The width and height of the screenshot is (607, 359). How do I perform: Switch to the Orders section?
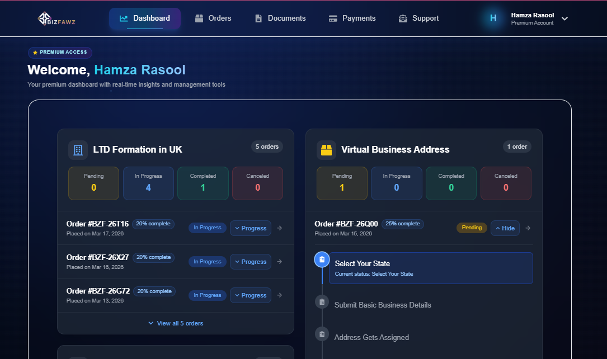pos(213,18)
